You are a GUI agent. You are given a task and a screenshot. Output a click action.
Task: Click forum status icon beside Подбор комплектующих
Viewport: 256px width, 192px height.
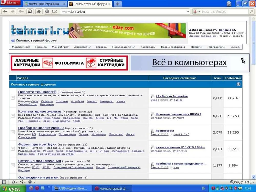[13, 132]
